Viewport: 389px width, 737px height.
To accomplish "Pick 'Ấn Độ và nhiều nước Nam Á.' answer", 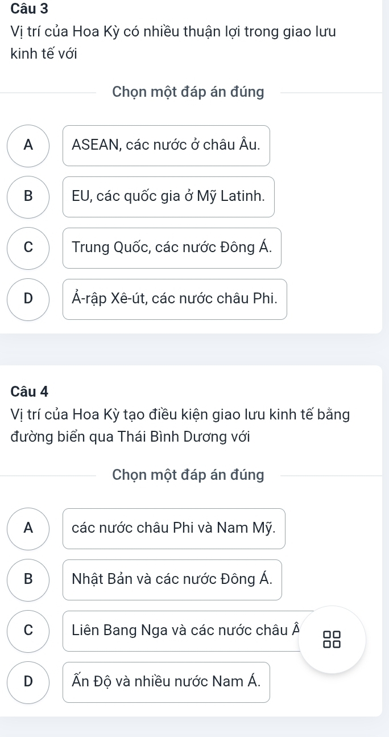I will 166,682.
